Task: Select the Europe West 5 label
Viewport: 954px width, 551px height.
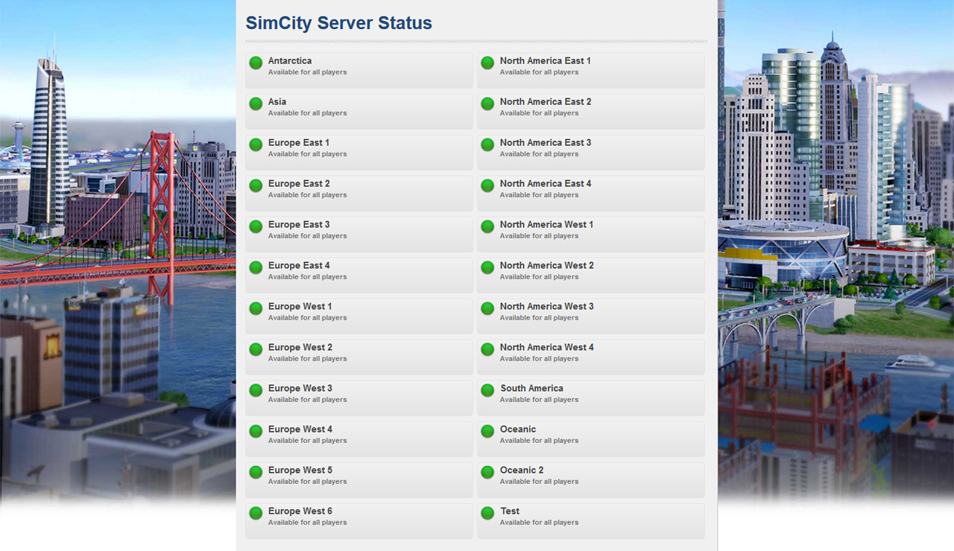Action: coord(300,471)
